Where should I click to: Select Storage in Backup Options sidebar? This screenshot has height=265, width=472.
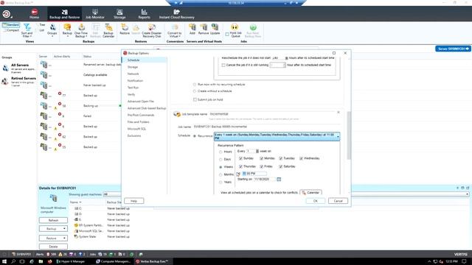(x=133, y=67)
